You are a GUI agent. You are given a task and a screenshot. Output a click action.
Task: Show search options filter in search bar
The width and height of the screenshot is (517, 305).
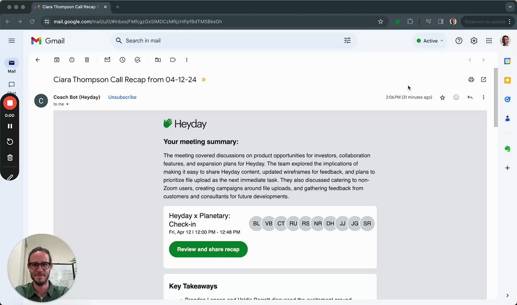pos(347,40)
